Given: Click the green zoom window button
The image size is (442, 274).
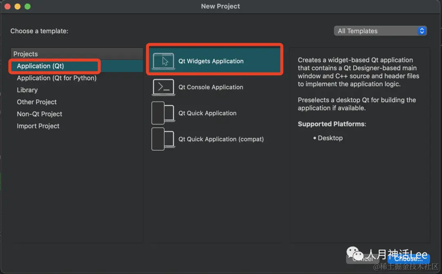Looking at the screenshot, I should coord(27,7).
